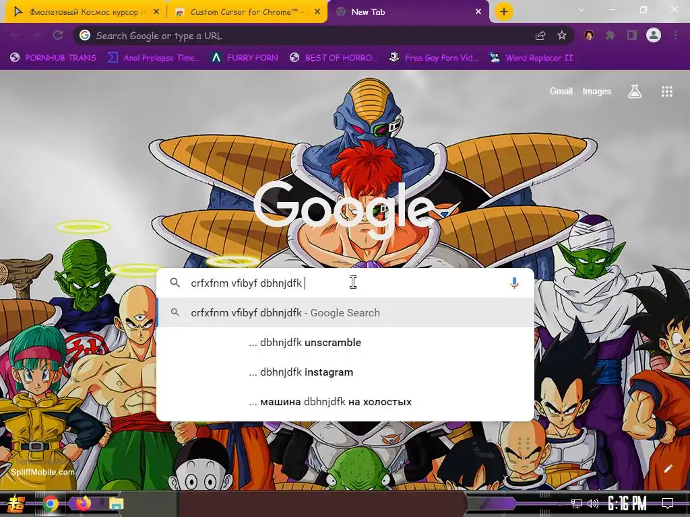Click the network icon in system tray
This screenshot has height=517, width=690.
(x=577, y=504)
